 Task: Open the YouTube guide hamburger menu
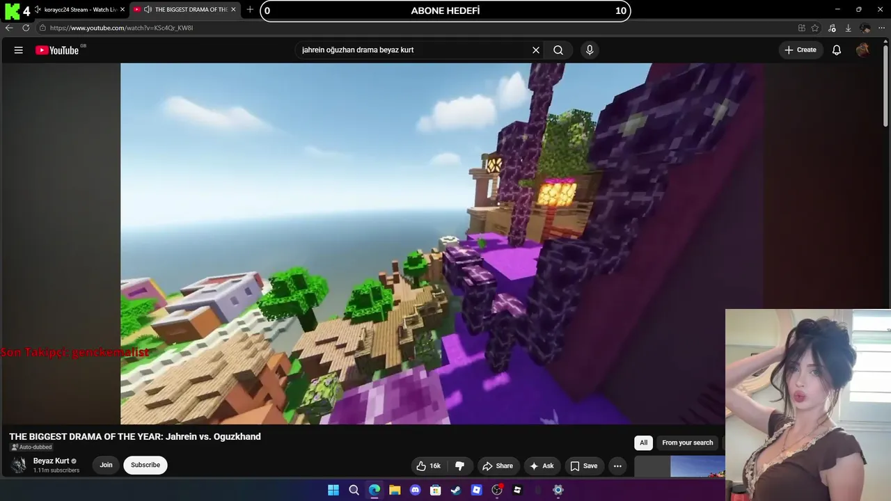click(19, 50)
